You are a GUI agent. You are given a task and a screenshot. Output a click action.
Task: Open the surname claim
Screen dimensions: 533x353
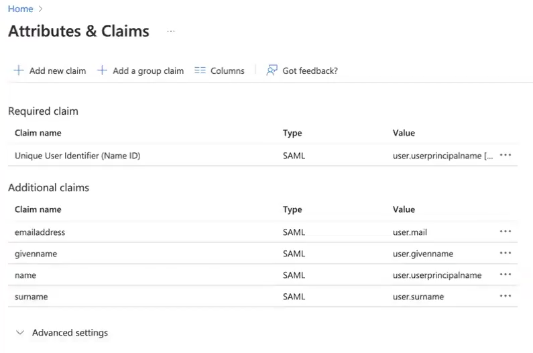tap(32, 297)
